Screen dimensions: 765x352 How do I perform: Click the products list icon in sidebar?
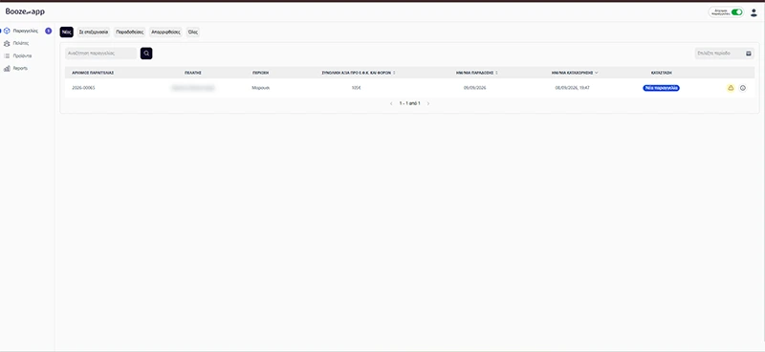pyautogui.click(x=7, y=55)
